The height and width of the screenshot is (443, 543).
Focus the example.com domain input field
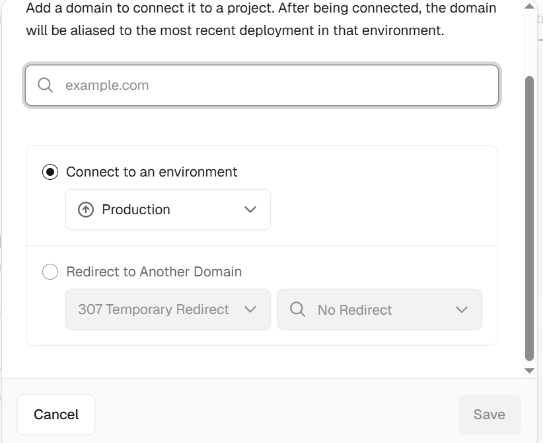277,85
